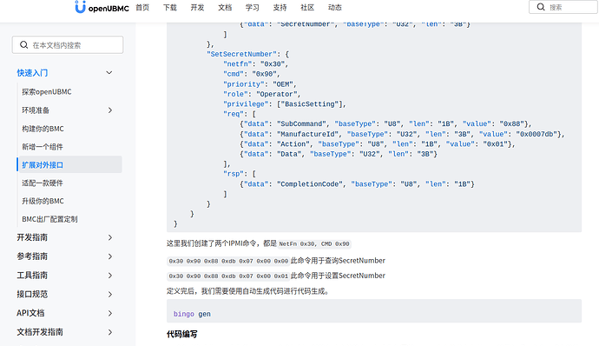Viewport: 599px width, 346px height.
Task: Open the 学习 nav item
Action: point(253,7)
